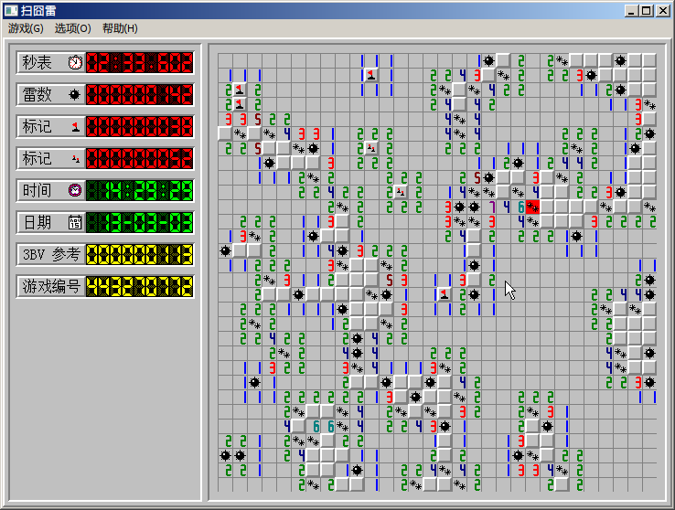Click the 标记 counter showing 38

coord(139,127)
